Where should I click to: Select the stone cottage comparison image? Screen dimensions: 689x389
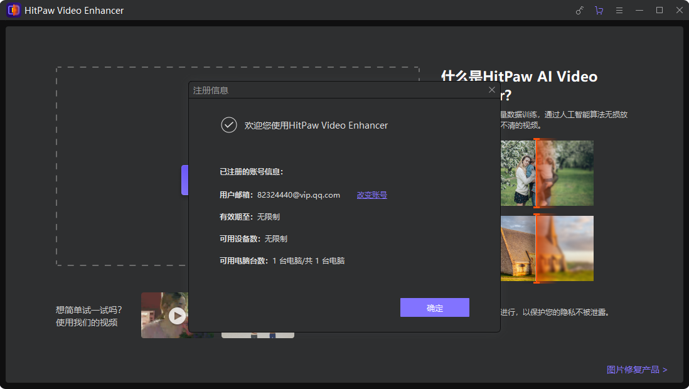click(x=547, y=248)
